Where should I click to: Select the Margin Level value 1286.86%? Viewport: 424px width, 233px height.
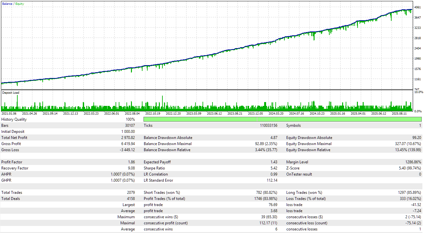(x=413, y=162)
